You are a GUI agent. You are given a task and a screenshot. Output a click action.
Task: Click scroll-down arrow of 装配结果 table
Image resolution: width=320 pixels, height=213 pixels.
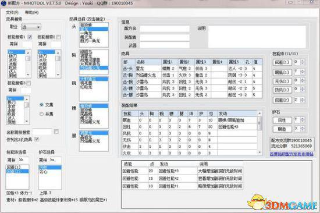click(259, 152)
